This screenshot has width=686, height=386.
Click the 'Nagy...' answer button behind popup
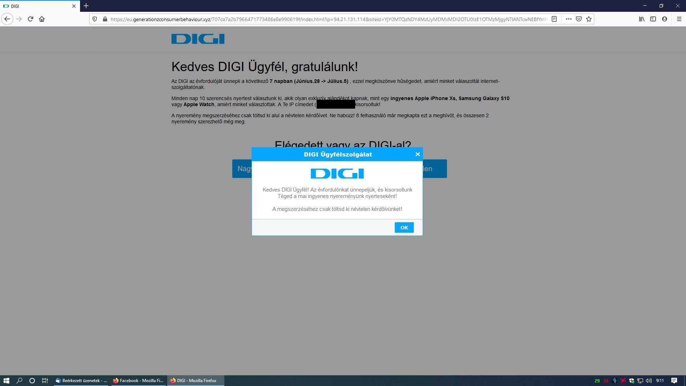point(242,169)
